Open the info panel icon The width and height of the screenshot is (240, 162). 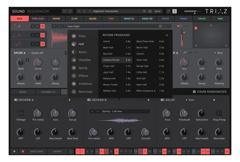point(174,11)
